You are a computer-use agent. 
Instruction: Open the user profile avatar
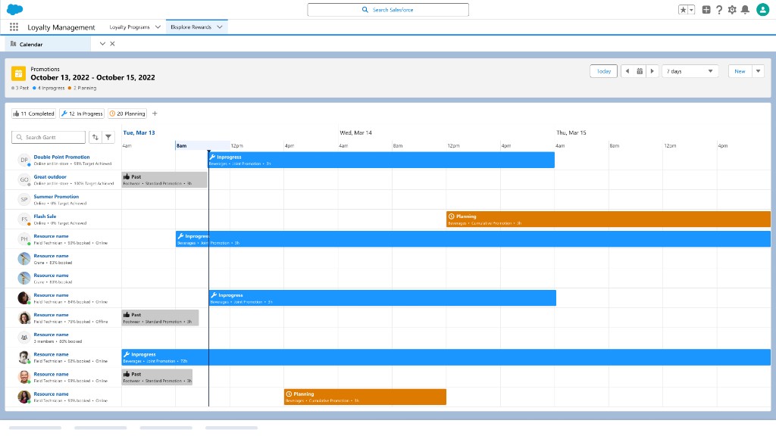coord(762,9)
